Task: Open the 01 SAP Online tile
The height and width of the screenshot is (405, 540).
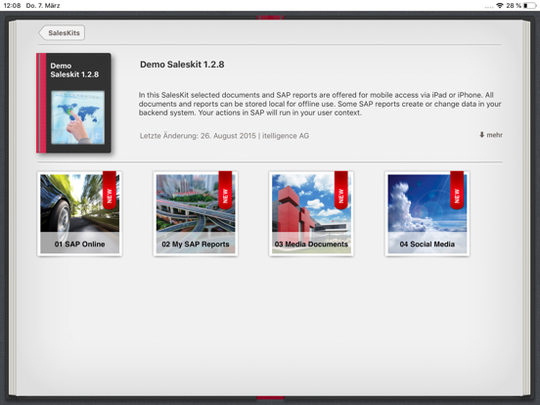Action: [x=79, y=214]
